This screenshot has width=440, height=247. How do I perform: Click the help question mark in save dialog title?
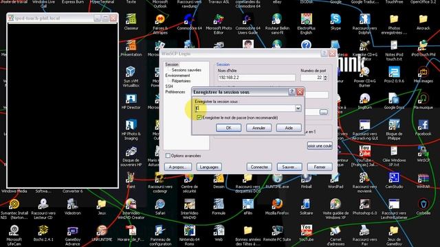tap(291, 91)
